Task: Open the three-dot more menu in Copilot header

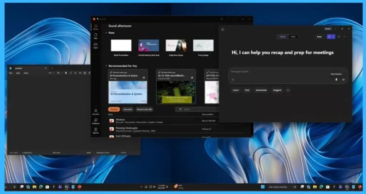Action: (345, 37)
